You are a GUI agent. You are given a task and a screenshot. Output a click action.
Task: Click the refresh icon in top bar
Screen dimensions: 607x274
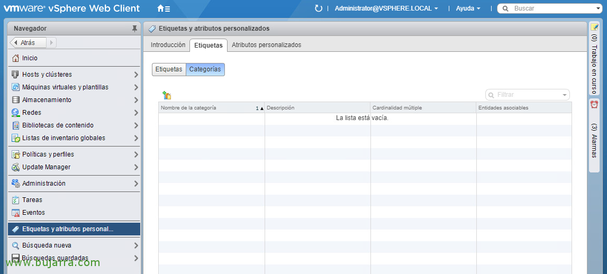coord(319,8)
